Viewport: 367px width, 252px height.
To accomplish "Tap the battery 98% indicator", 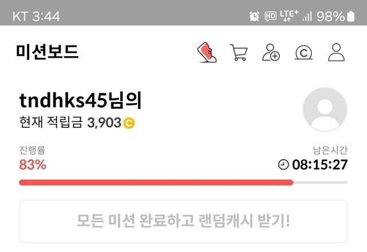I will point(335,17).
